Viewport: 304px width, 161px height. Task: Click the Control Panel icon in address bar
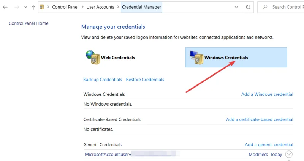[x=42, y=7]
